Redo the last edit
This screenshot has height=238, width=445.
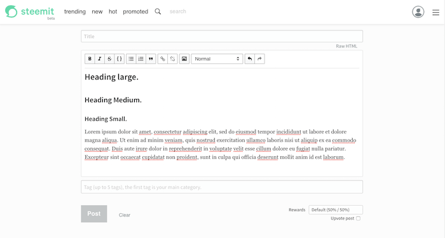pos(259,59)
